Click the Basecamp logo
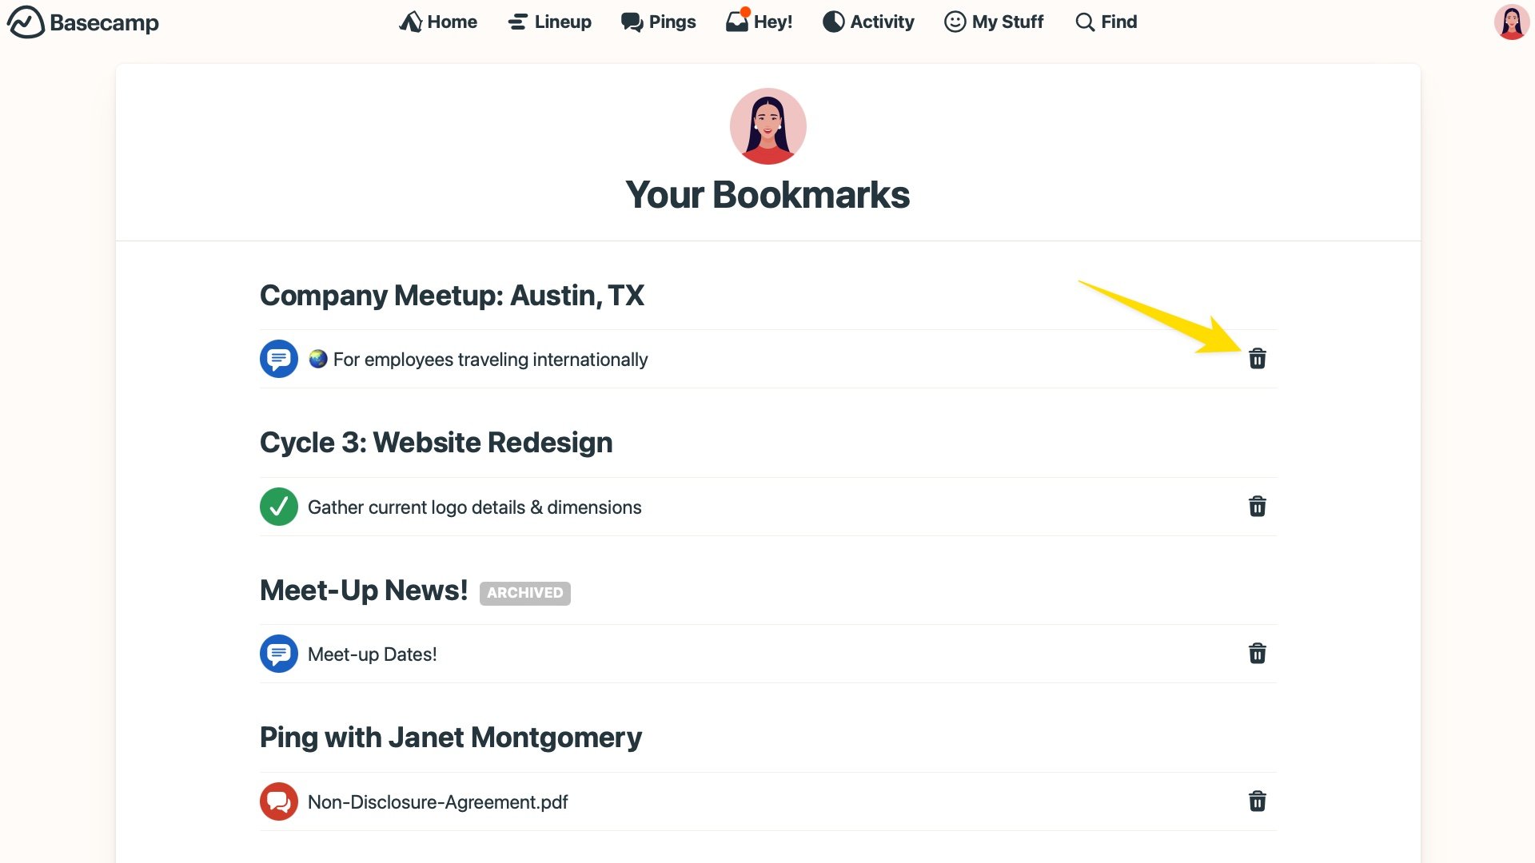Viewport: 1535px width, 863px height. click(x=83, y=22)
